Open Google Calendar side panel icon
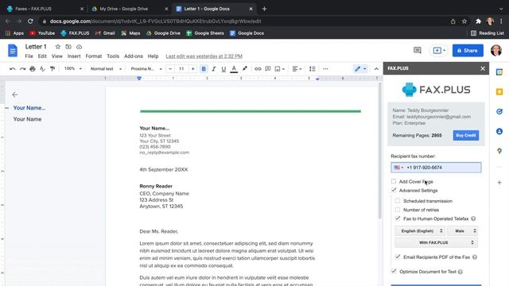The width and height of the screenshot is (509, 286). tap(499, 72)
